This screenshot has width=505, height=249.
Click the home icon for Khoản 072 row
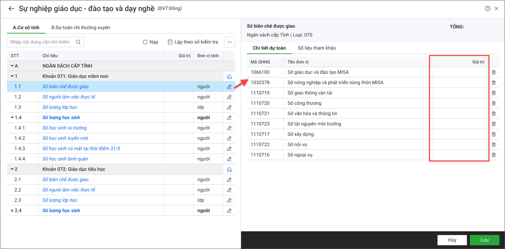pyautogui.click(x=229, y=169)
